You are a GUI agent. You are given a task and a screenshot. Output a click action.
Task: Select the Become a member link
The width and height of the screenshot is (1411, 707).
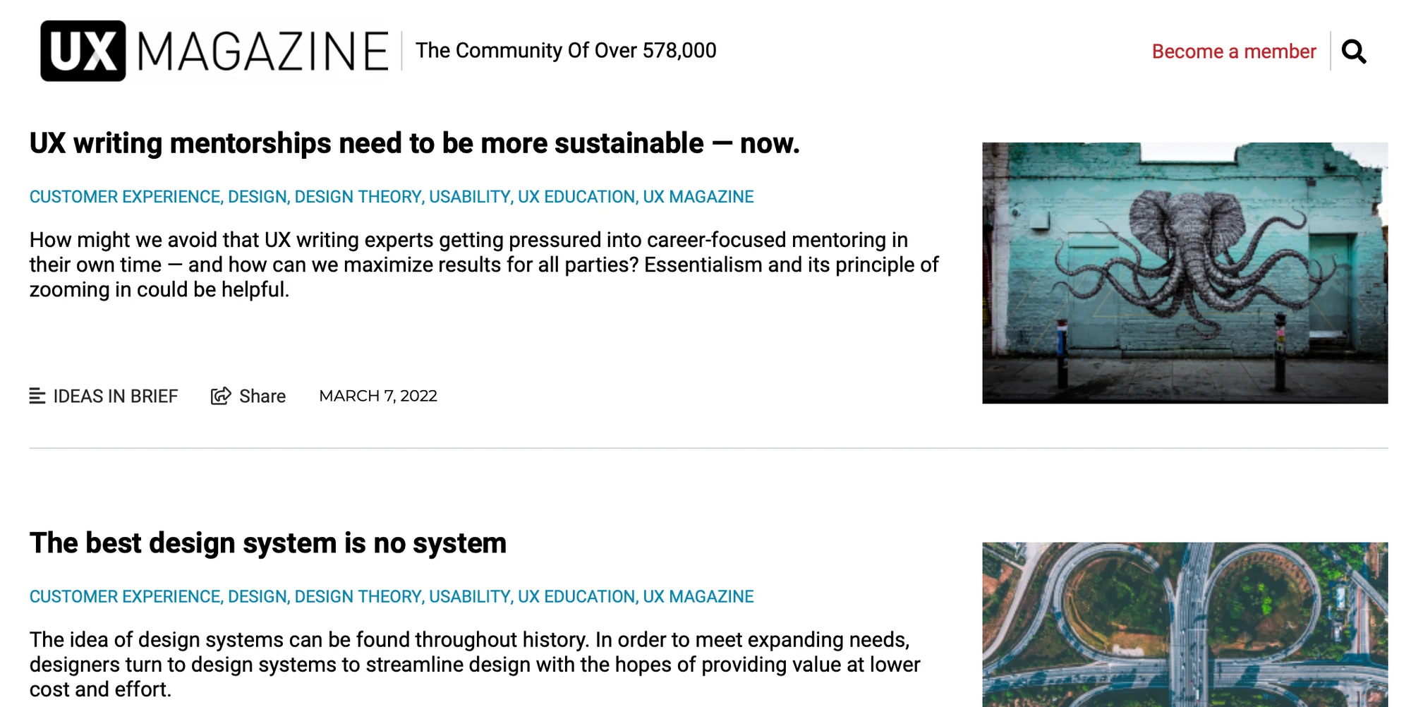tap(1233, 51)
